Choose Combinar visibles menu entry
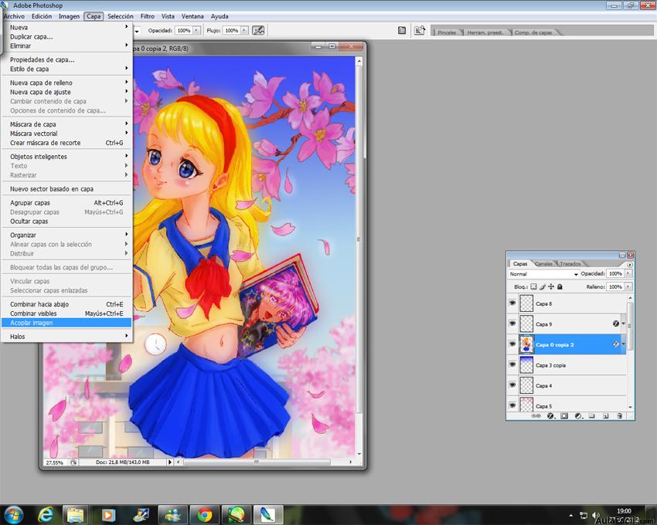Screen dimensions: 657x525 pos(66,313)
